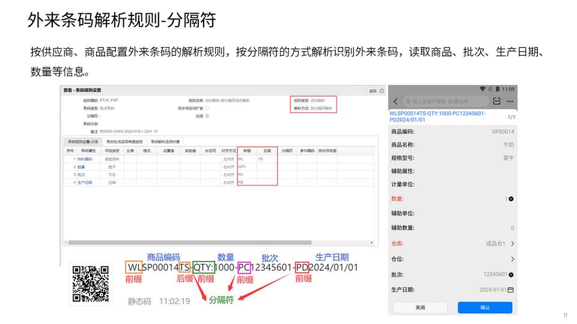577x324 pixels.
Task: Tap the barcode scan icon
Action: pos(496,101)
